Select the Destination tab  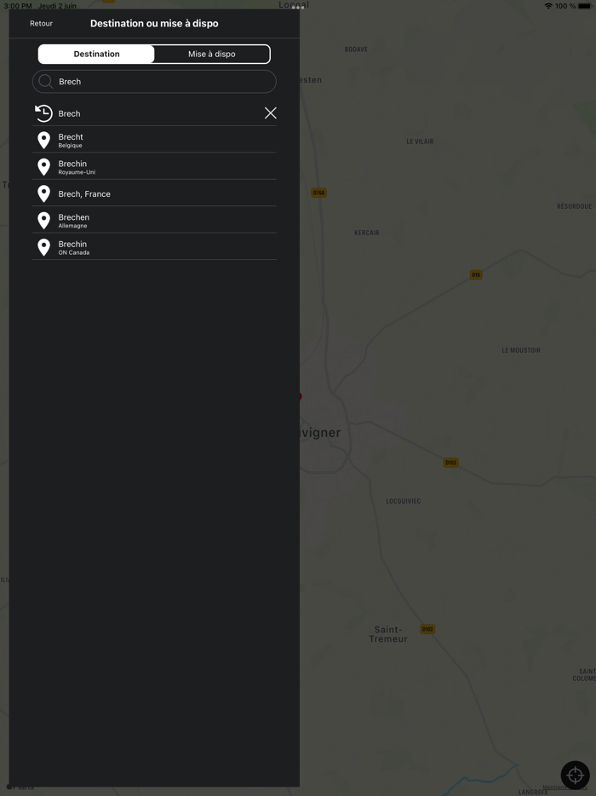coord(96,54)
